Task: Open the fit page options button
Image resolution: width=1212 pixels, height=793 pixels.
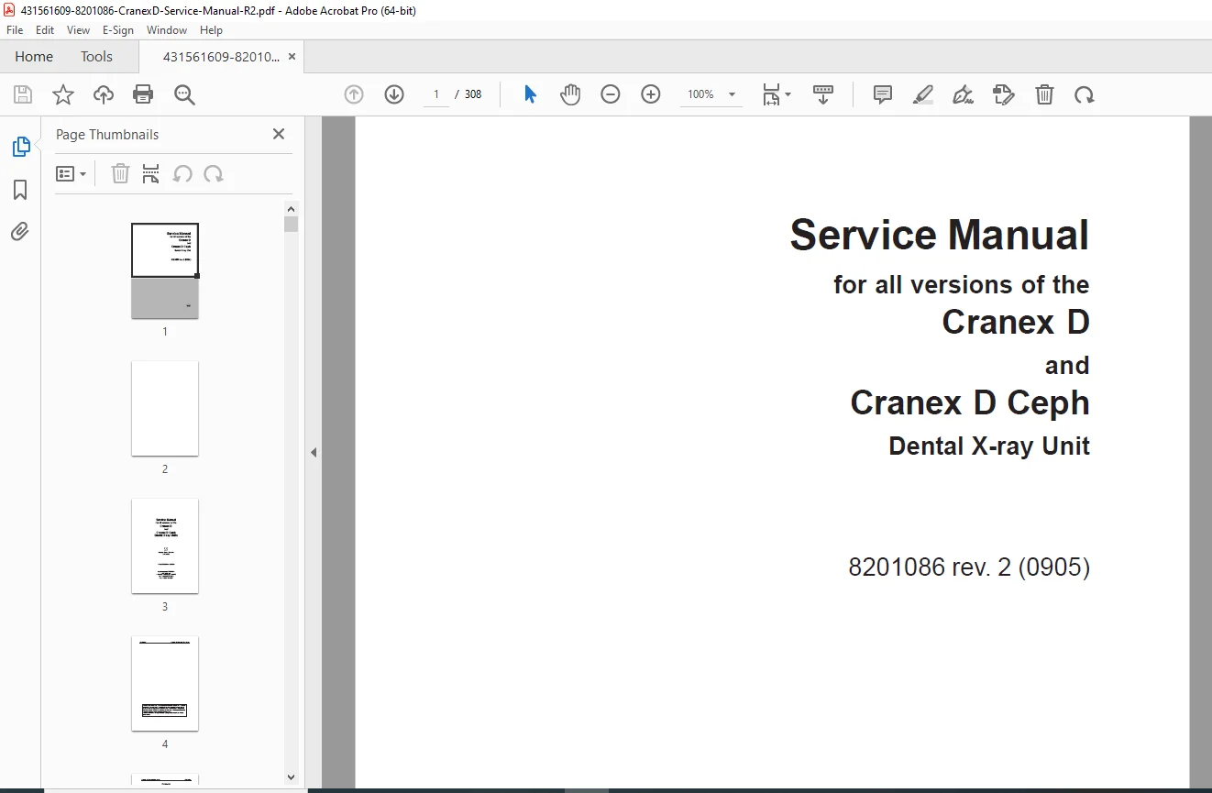Action: 776,94
